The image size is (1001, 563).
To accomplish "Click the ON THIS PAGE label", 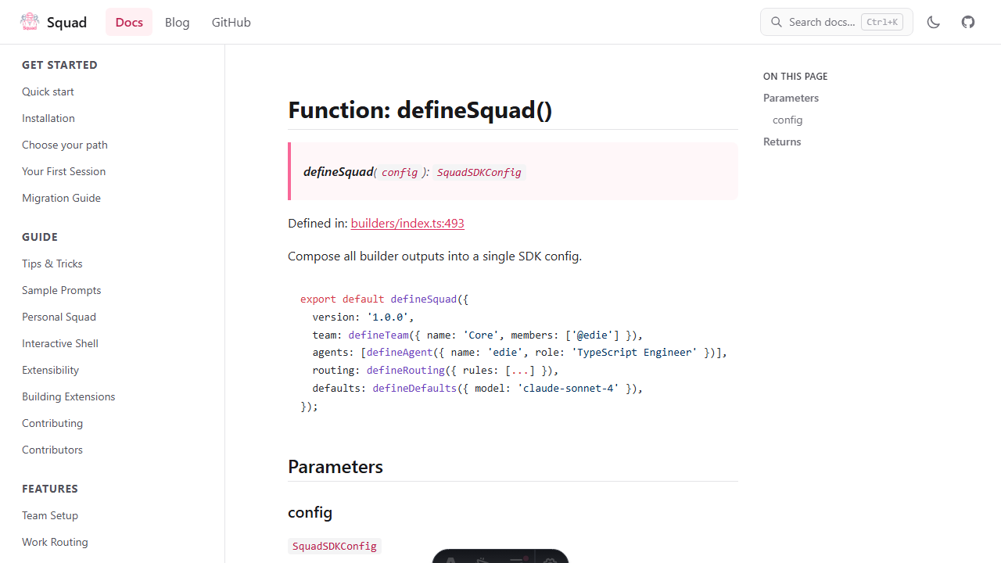I will point(795,76).
